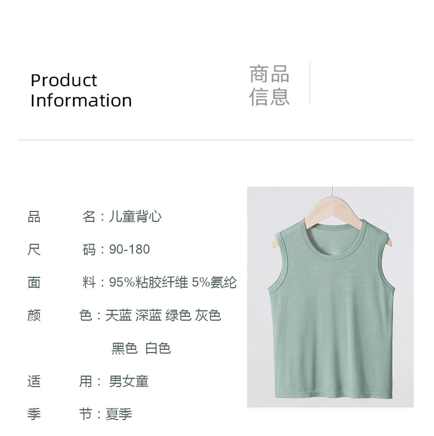Click the green tank top product photo
Image resolution: width=434 pixels, height=436 pixels.
tap(330, 297)
